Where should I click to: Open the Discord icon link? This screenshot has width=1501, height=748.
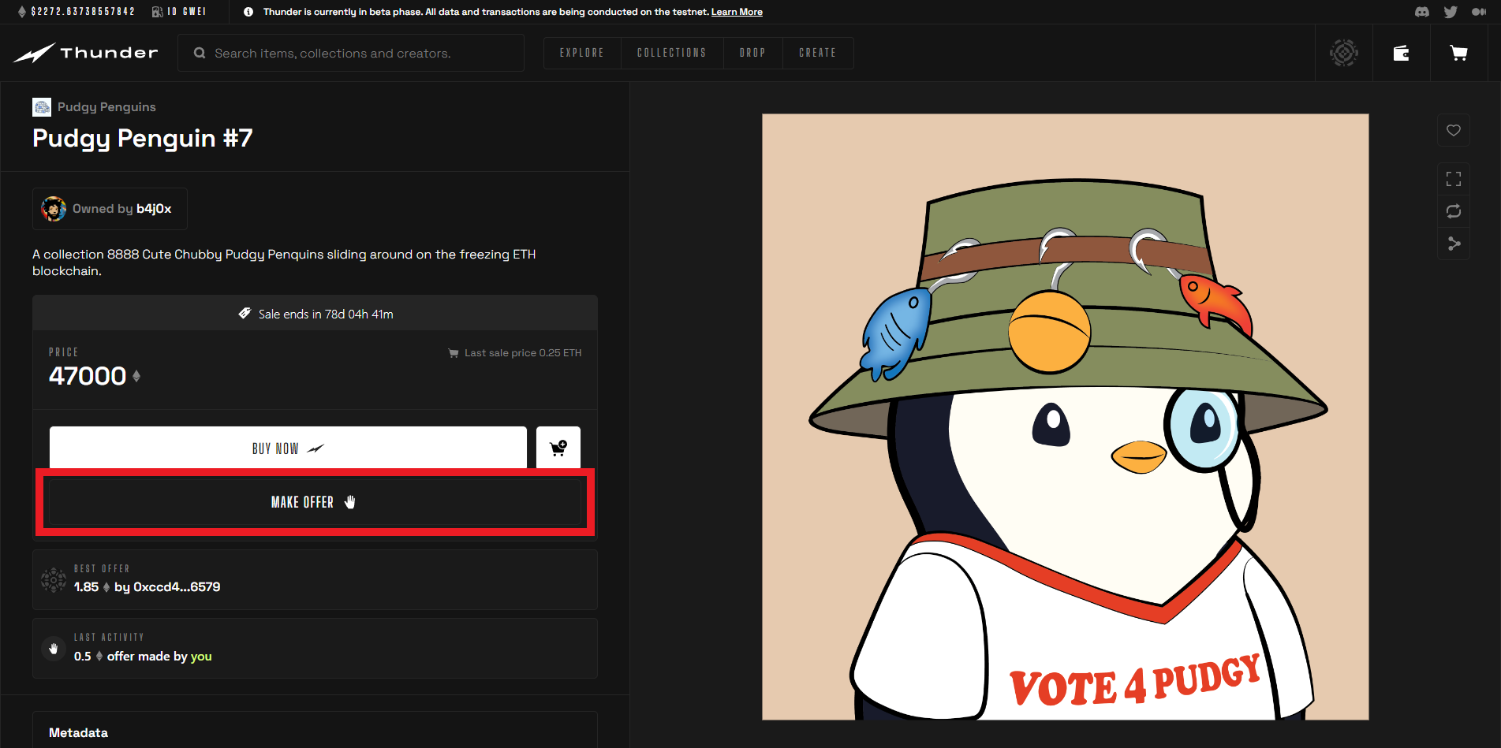click(1421, 12)
